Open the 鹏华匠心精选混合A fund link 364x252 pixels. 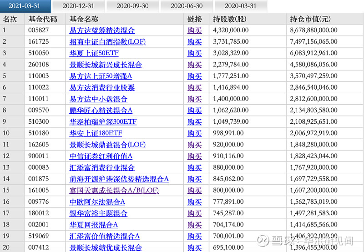coord(101,110)
